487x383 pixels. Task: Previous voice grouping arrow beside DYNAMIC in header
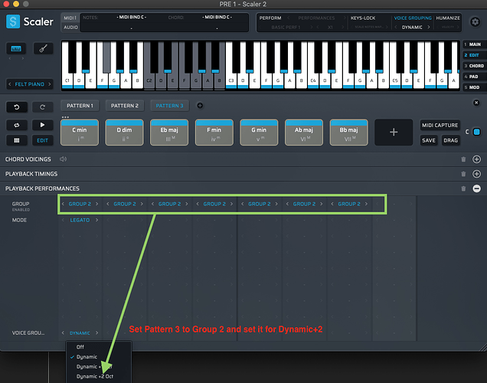(396, 28)
